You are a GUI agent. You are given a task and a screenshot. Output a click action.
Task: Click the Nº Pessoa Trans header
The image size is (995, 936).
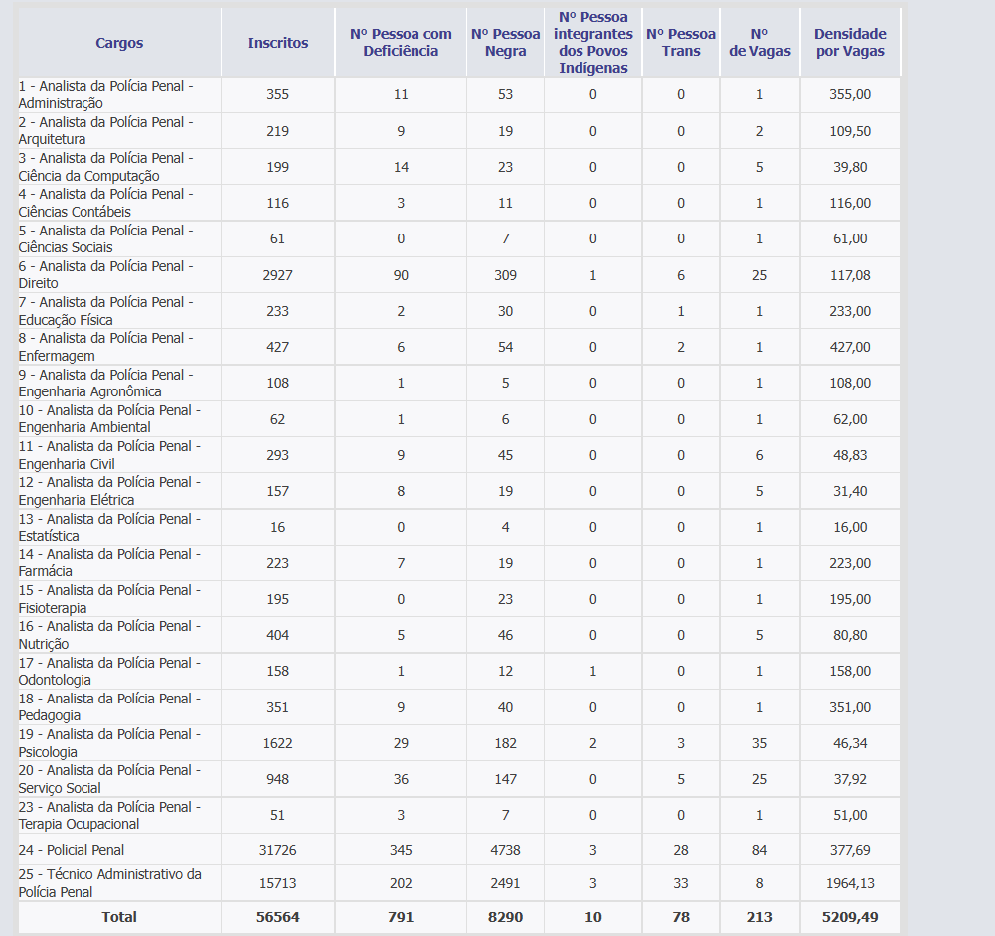click(680, 43)
